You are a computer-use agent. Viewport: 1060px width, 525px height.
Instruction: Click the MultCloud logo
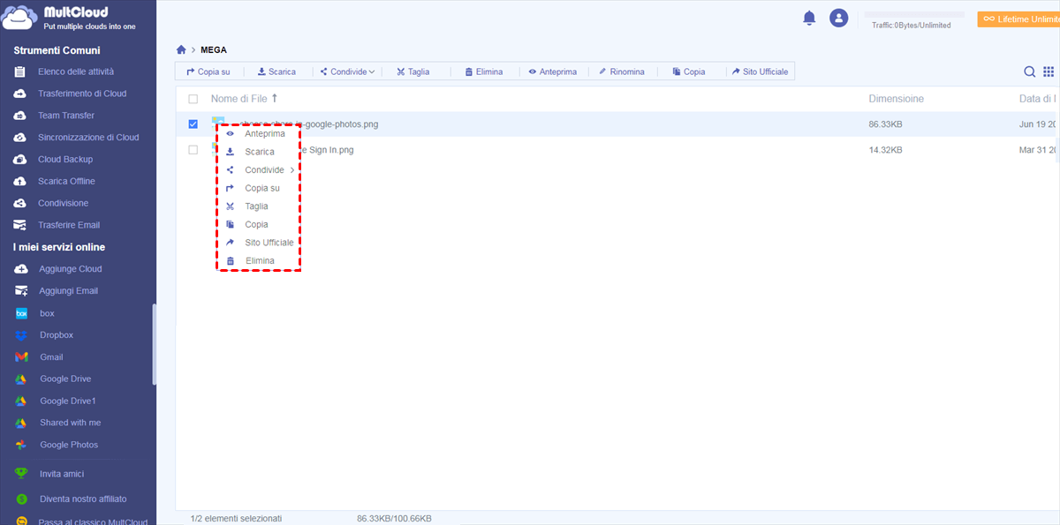[x=70, y=18]
